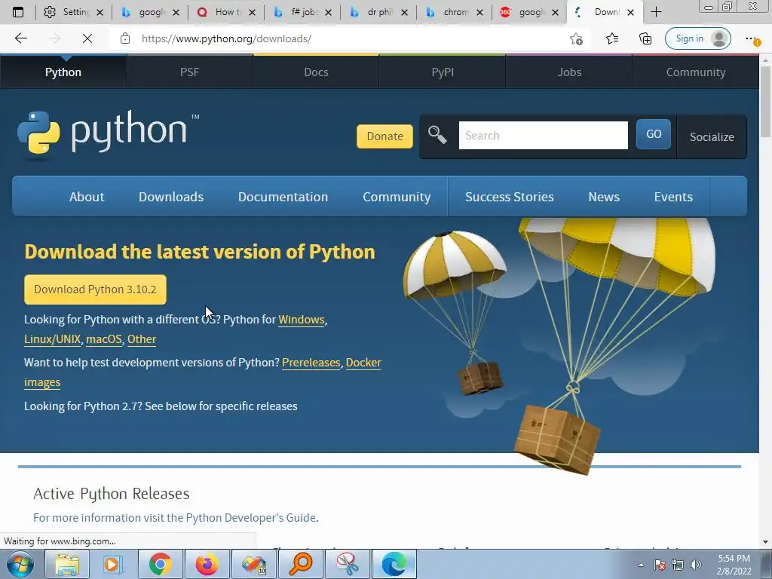The height and width of the screenshot is (579, 772).
Task: Focus the python.org Search field
Action: click(x=543, y=135)
